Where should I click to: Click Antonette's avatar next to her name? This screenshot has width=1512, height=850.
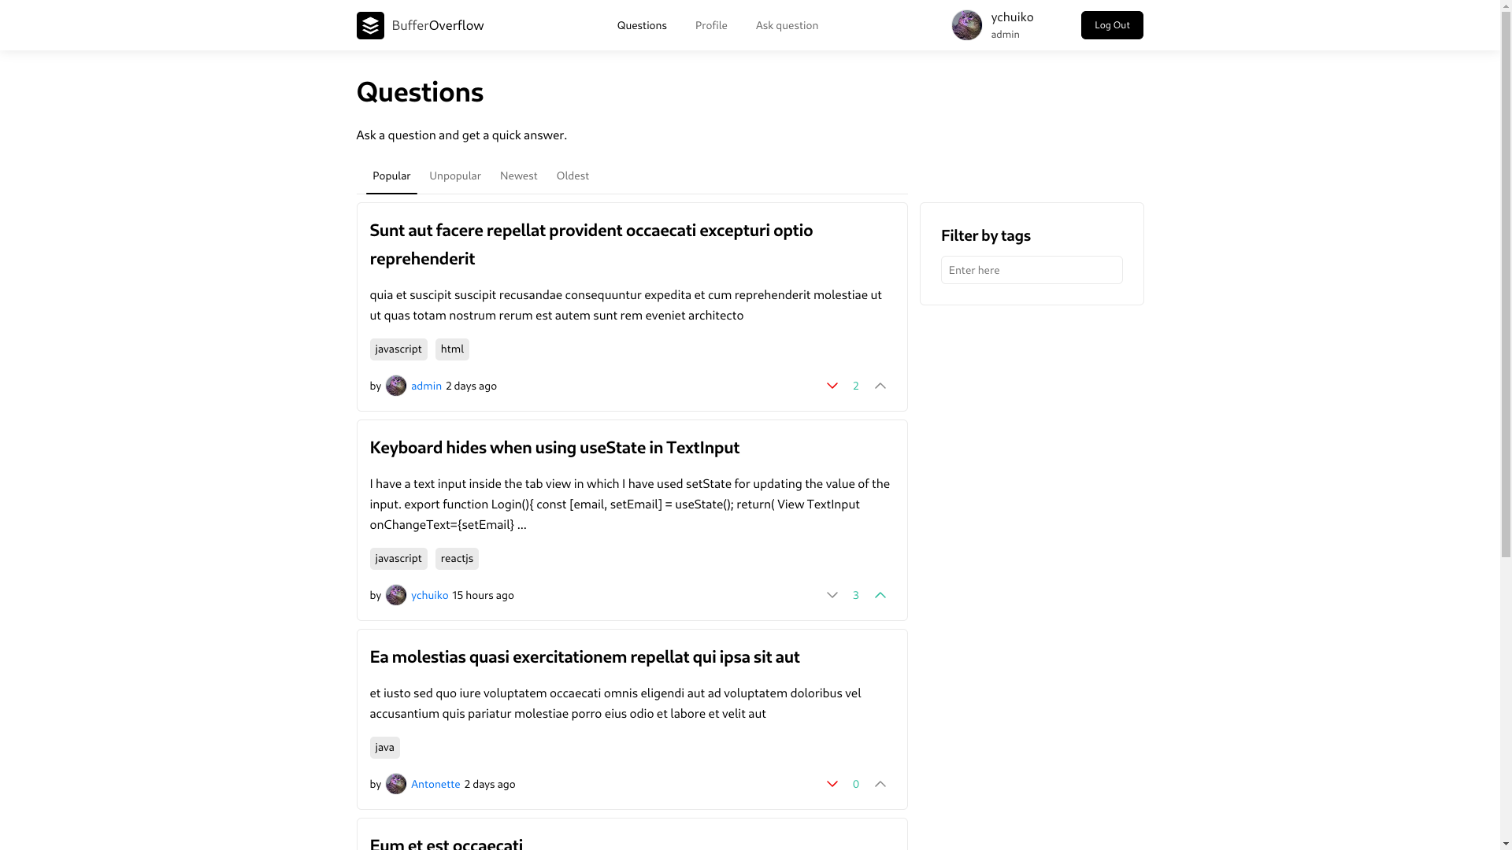click(x=396, y=784)
